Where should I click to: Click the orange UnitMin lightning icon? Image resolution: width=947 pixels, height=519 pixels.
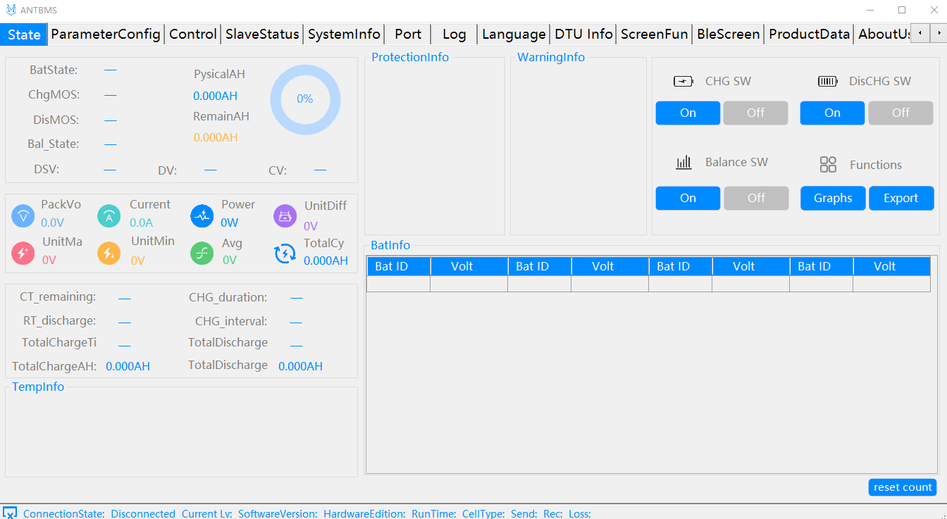(109, 253)
